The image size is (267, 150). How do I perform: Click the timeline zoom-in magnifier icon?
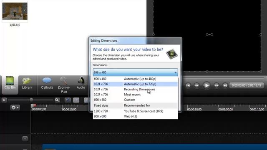[x=57, y=100]
